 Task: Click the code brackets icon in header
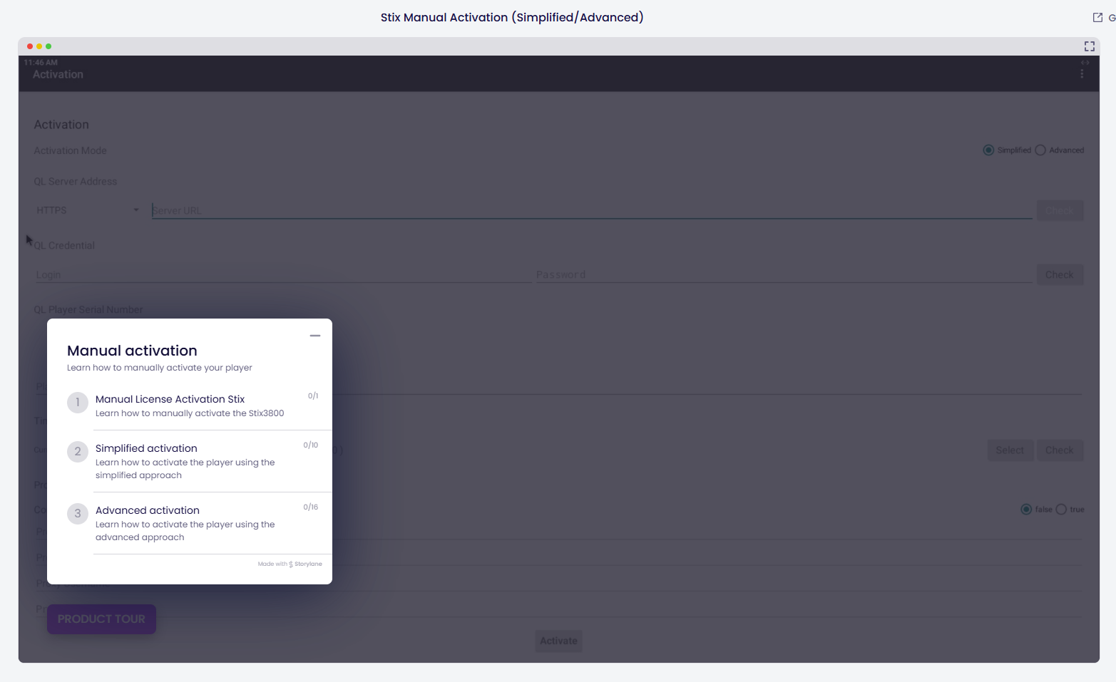[1085, 63]
